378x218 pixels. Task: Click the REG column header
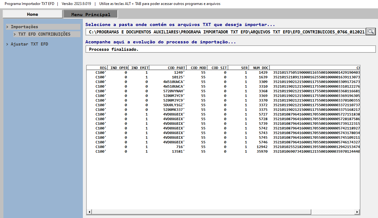tap(97, 68)
